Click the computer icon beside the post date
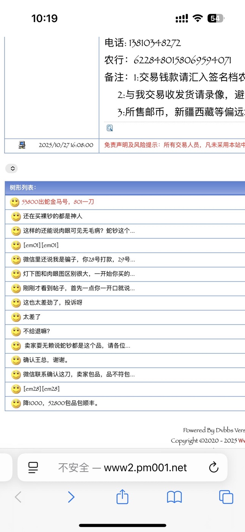 [22, 145]
